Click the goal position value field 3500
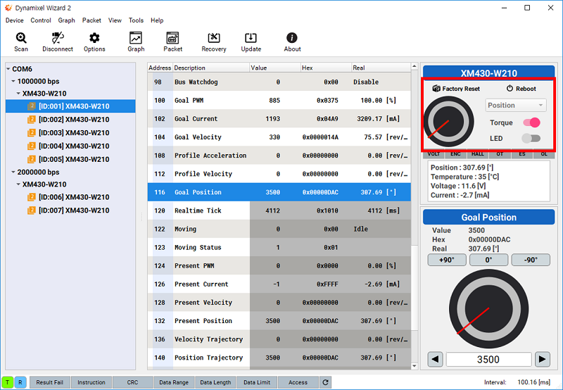Image resolution: width=563 pixels, height=390 pixels. [x=488, y=359]
